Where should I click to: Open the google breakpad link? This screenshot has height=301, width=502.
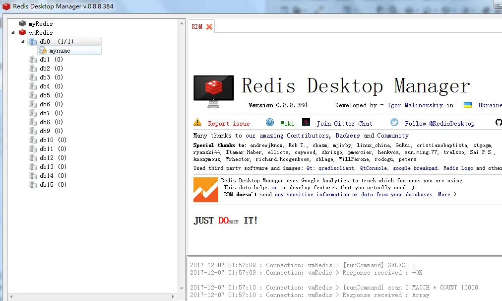point(415,168)
